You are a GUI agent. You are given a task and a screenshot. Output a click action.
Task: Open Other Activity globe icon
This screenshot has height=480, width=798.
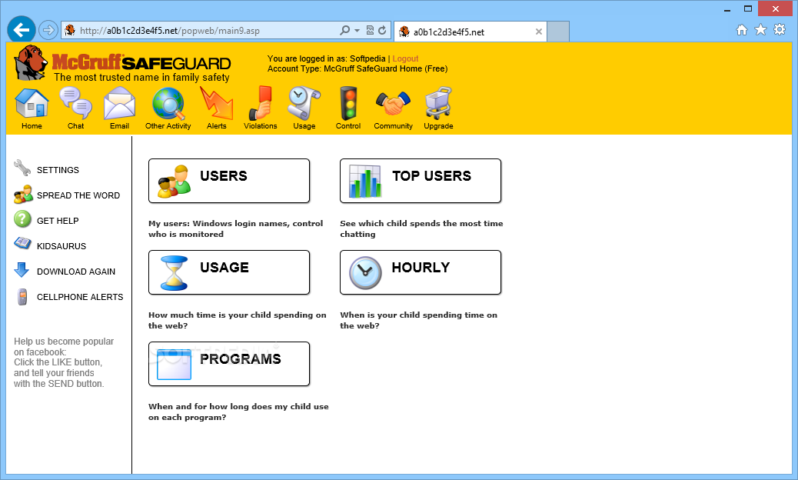168,103
